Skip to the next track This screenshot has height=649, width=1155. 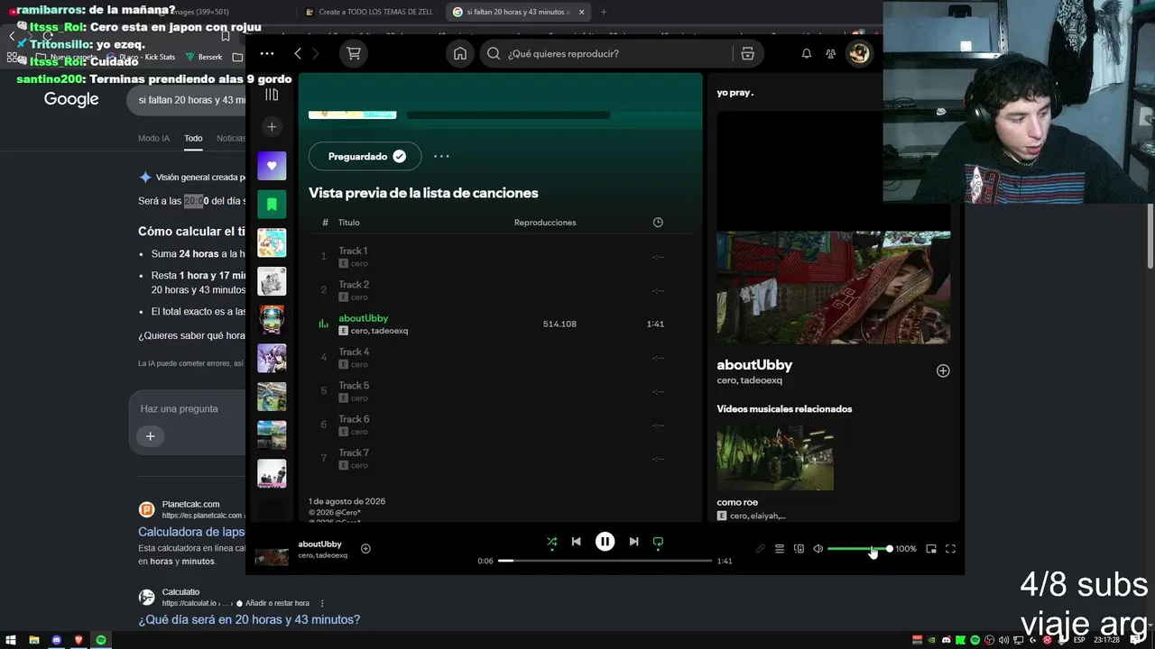tap(633, 542)
